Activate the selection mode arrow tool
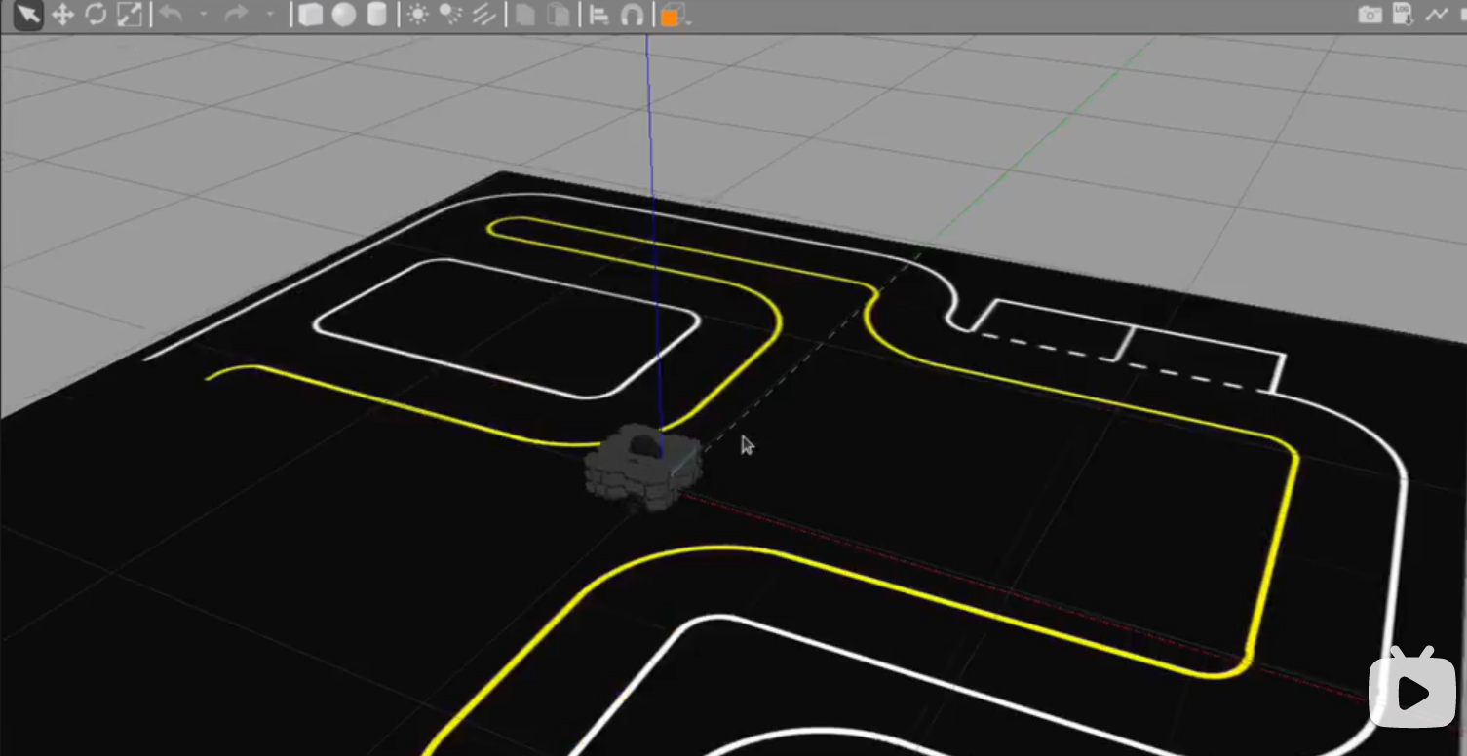 [x=28, y=15]
